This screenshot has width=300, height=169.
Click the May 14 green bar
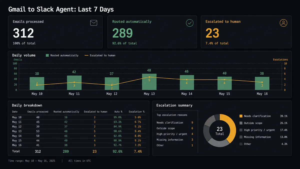pyautogui.click(x=187, y=82)
